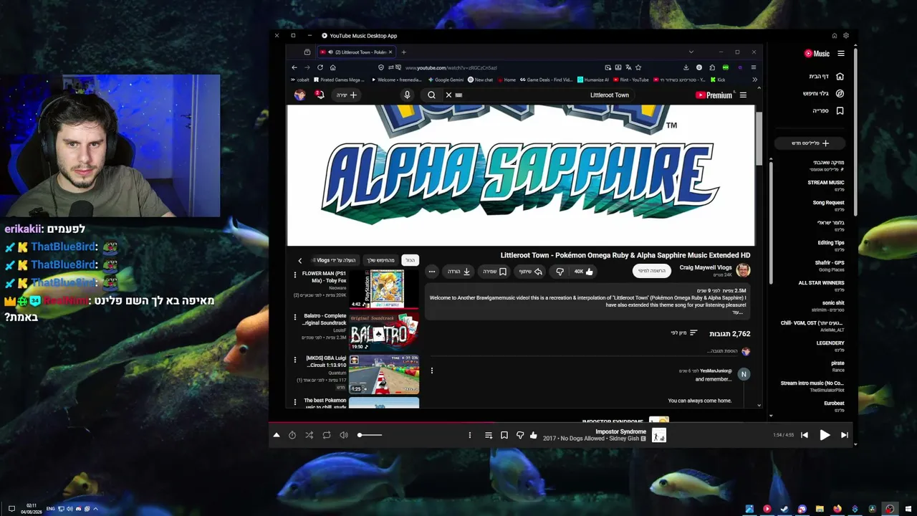
Task: Open YouTube Music home (דף הבית)
Action: 827,77
